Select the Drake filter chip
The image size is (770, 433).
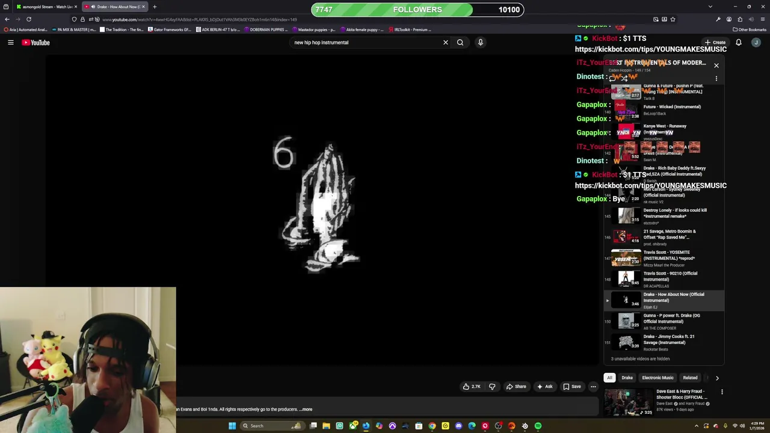[627, 378]
